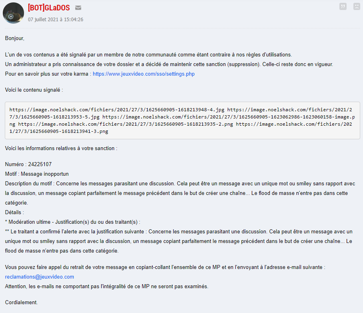This screenshot has height=313, width=363.
Task: Click the report message face icon
Action: 357,6
